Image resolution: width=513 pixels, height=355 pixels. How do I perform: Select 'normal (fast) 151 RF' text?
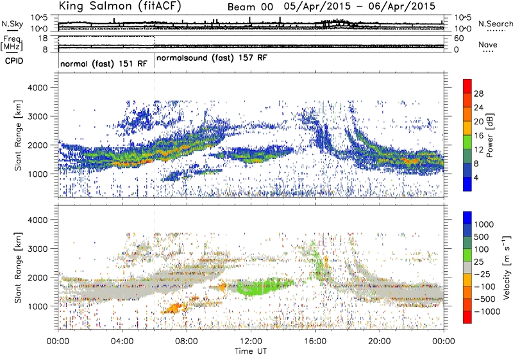[x=104, y=63]
